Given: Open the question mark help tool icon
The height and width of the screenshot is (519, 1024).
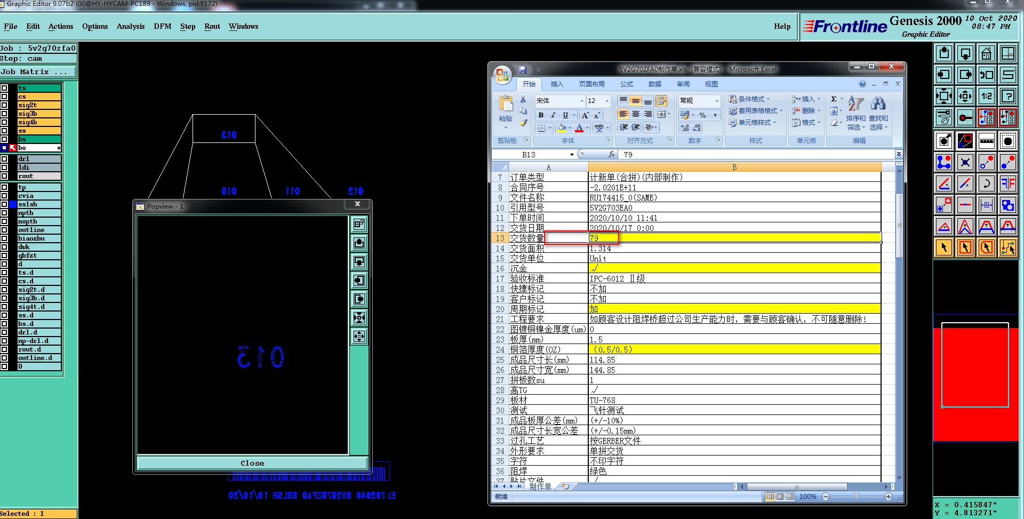Looking at the screenshot, I should (x=1007, y=96).
